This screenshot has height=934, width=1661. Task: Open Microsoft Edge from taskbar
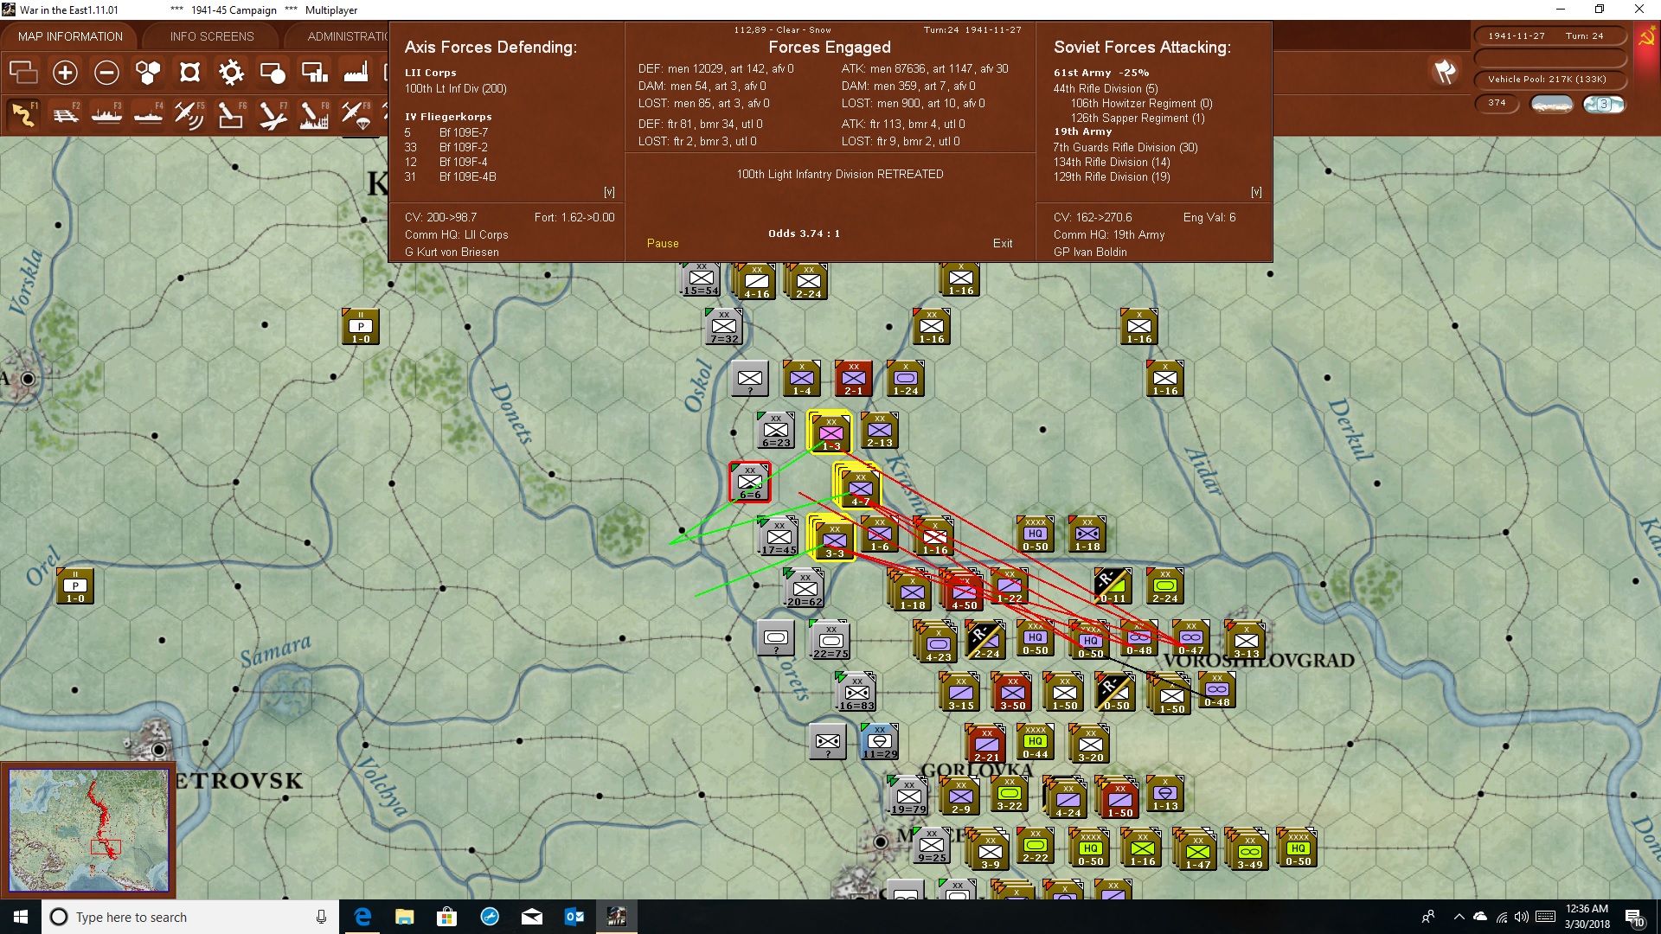[x=362, y=917]
